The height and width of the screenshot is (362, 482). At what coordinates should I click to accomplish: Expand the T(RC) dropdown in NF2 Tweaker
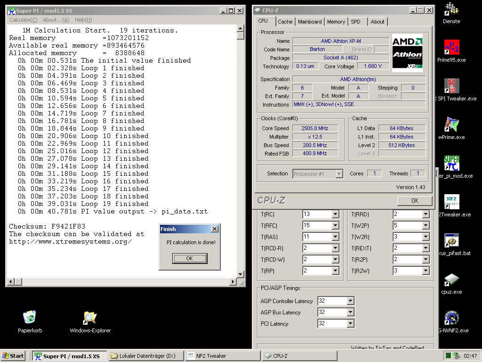tap(335, 214)
